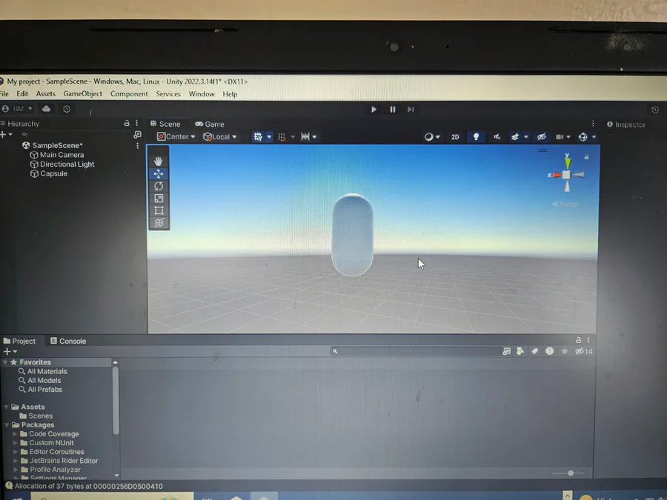Click the Pause button
Screen dimensions: 667x500
tap(392, 110)
